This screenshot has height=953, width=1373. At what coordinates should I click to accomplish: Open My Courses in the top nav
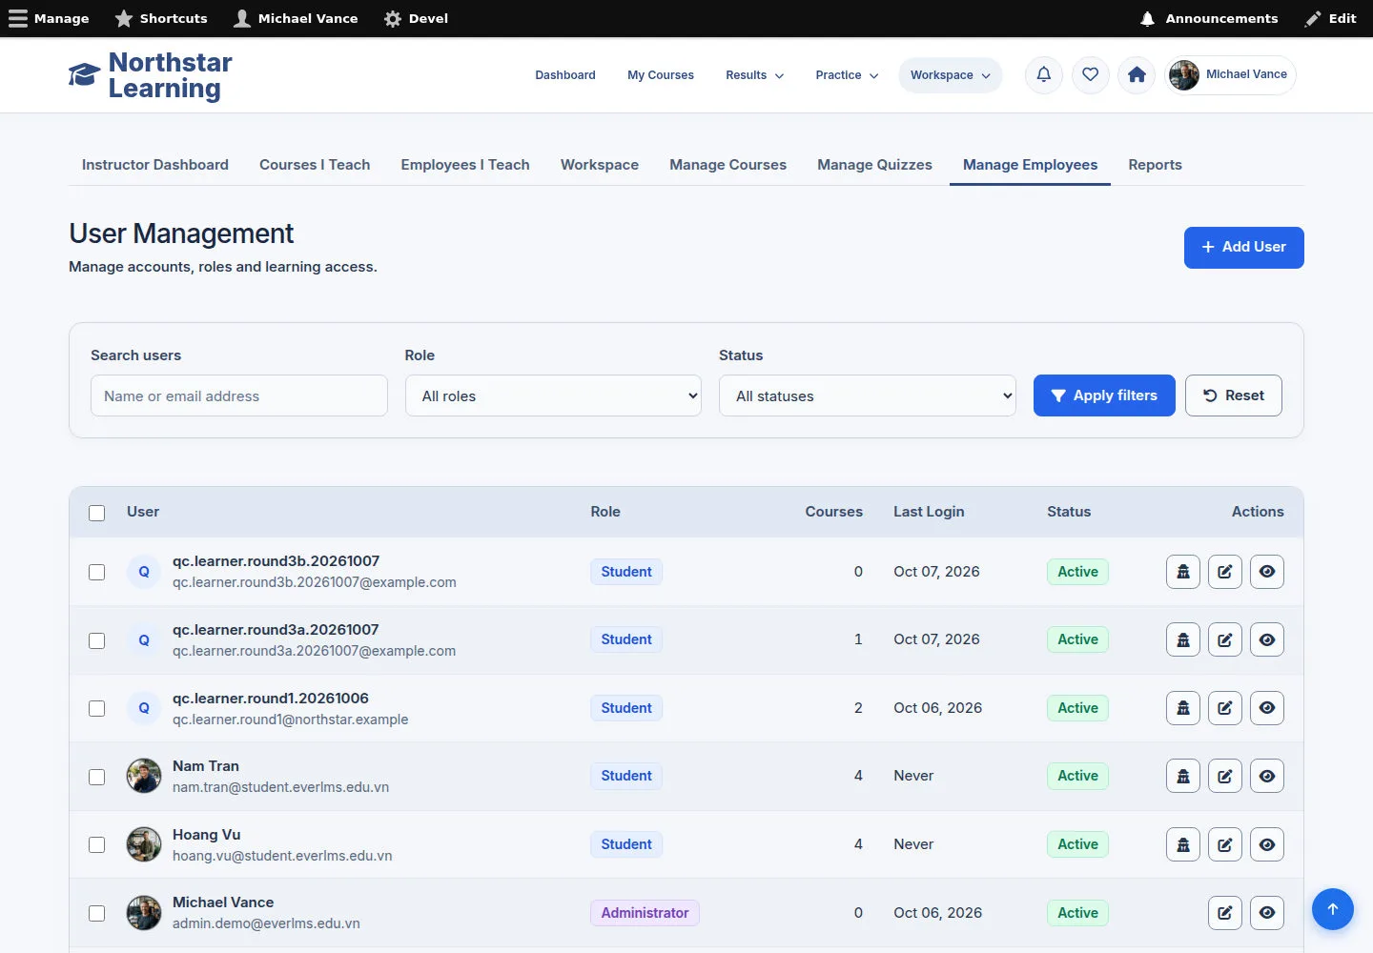pos(661,75)
